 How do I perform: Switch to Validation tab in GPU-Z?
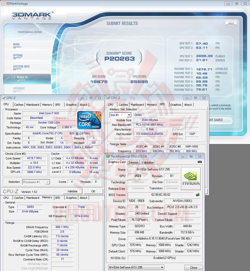148,162
